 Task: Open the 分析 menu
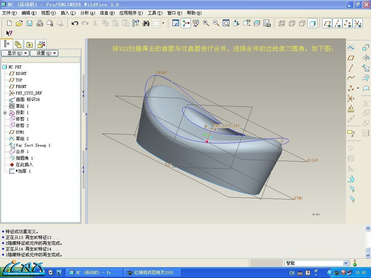pos(87,13)
